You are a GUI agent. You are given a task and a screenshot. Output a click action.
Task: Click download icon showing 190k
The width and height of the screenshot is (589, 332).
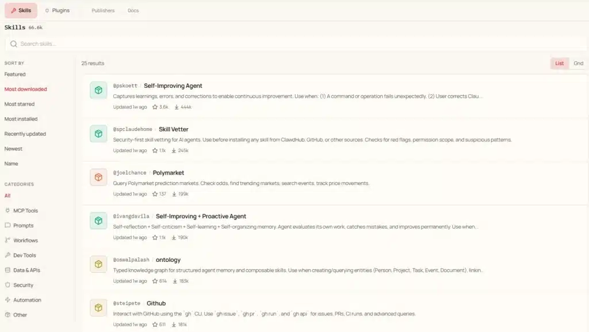[x=174, y=238]
